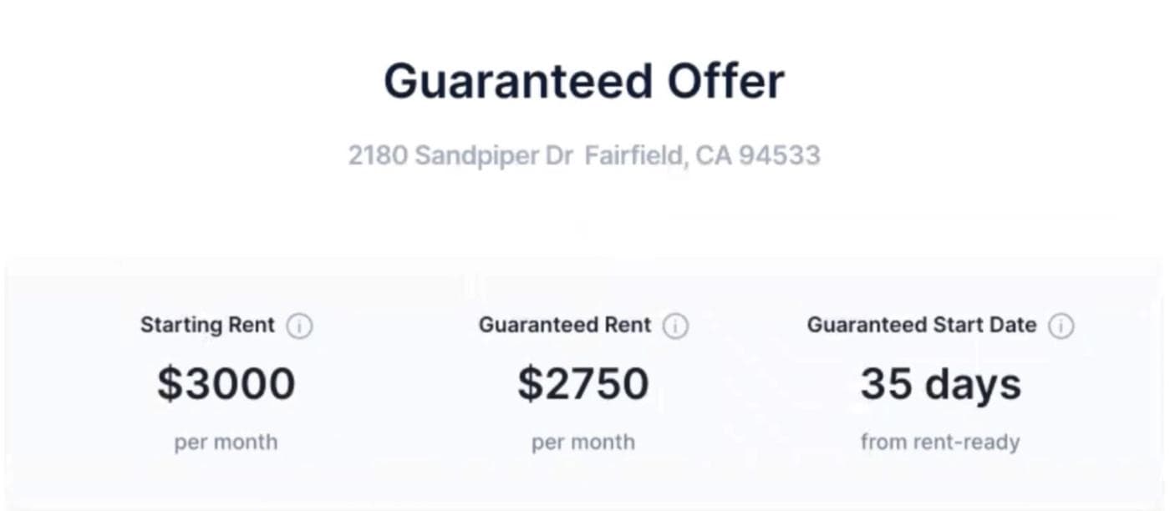Click the Starting Rent label
The image size is (1170, 511).
click(207, 325)
